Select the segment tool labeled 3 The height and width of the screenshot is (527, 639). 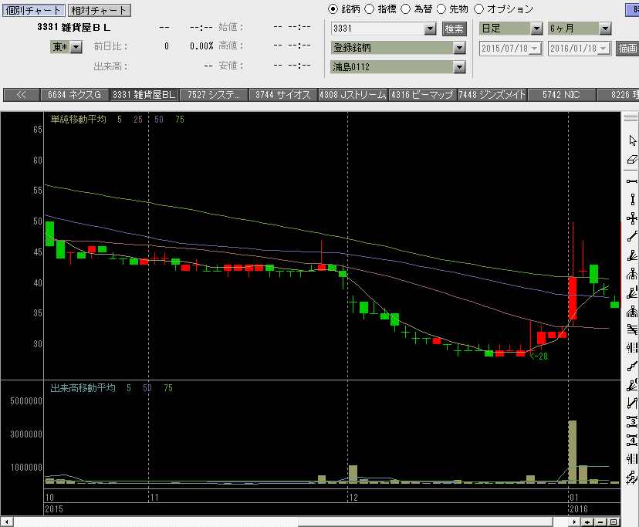tap(632, 421)
